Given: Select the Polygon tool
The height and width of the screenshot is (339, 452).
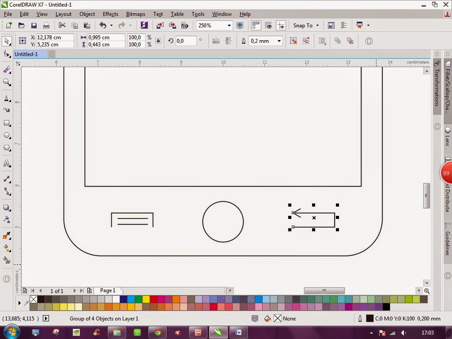Looking at the screenshot, I should (7, 148).
